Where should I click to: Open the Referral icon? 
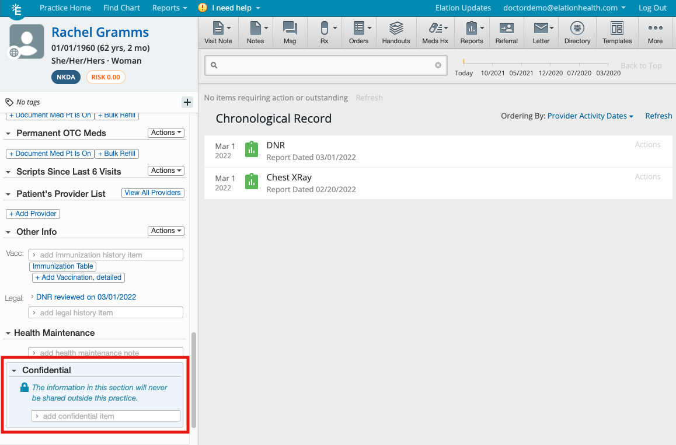tap(506, 32)
